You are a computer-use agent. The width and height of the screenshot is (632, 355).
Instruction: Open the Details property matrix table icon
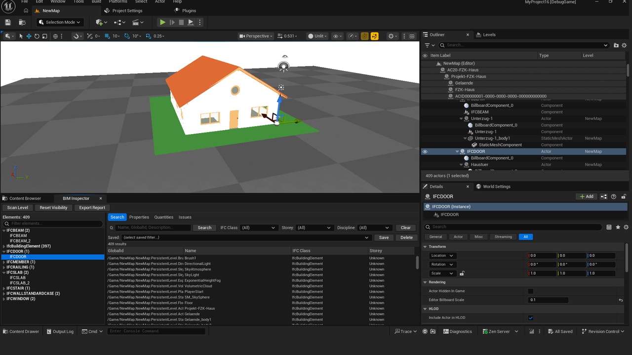pos(609,227)
